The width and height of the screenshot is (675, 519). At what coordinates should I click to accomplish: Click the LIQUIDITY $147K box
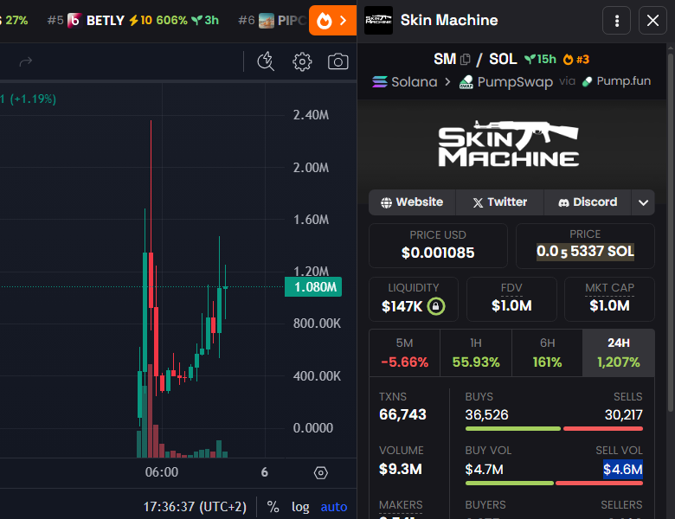[x=414, y=299]
